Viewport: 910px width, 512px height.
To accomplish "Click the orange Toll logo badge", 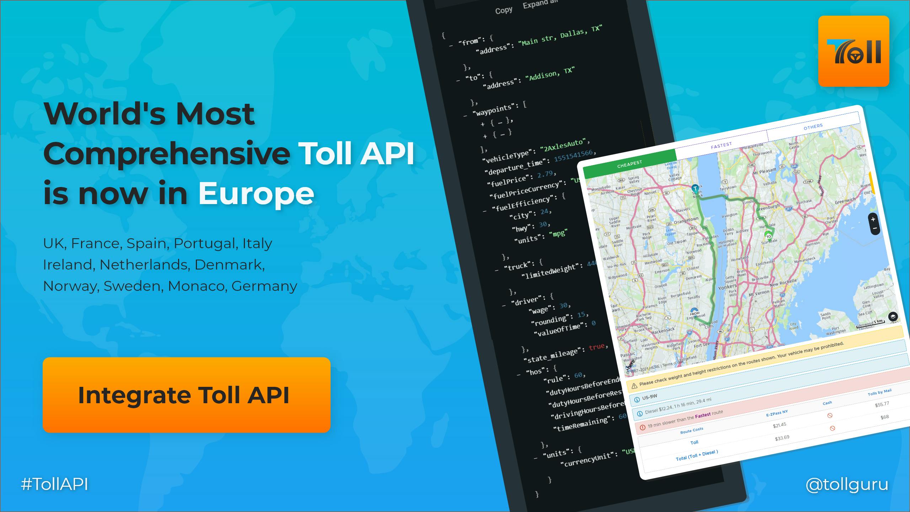I will point(853,51).
